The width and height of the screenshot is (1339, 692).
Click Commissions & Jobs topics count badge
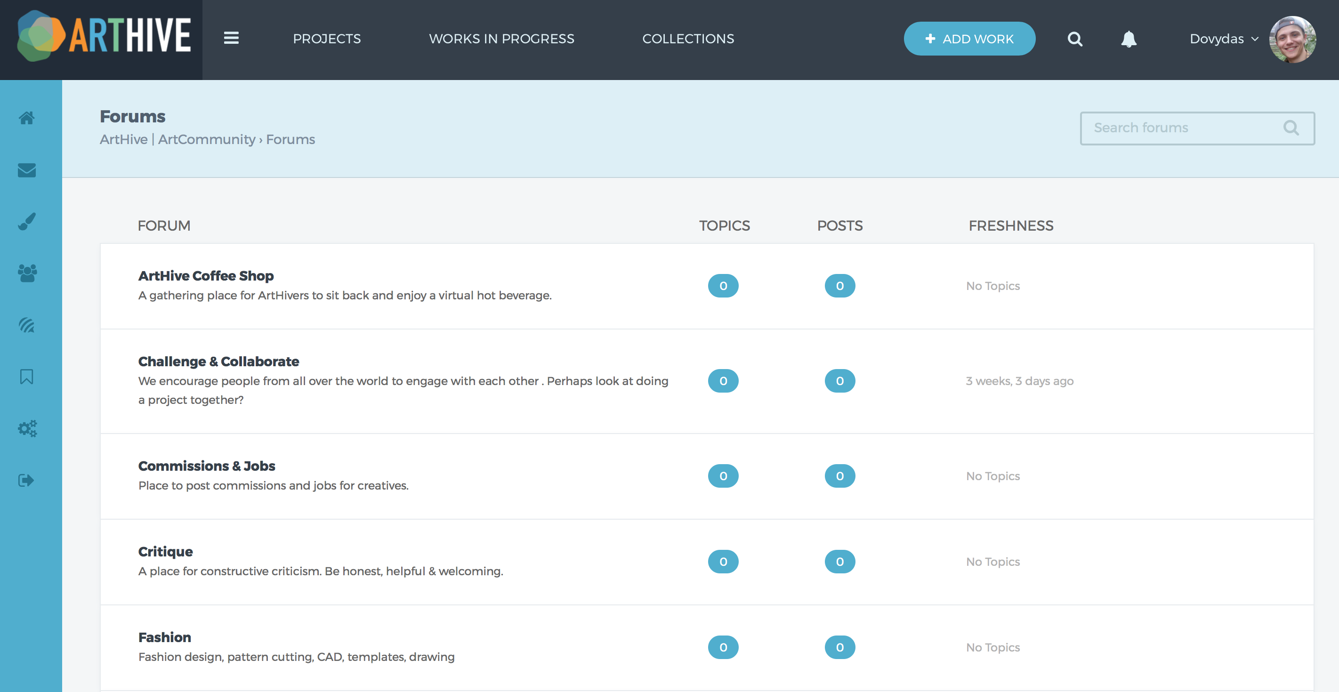(x=723, y=476)
